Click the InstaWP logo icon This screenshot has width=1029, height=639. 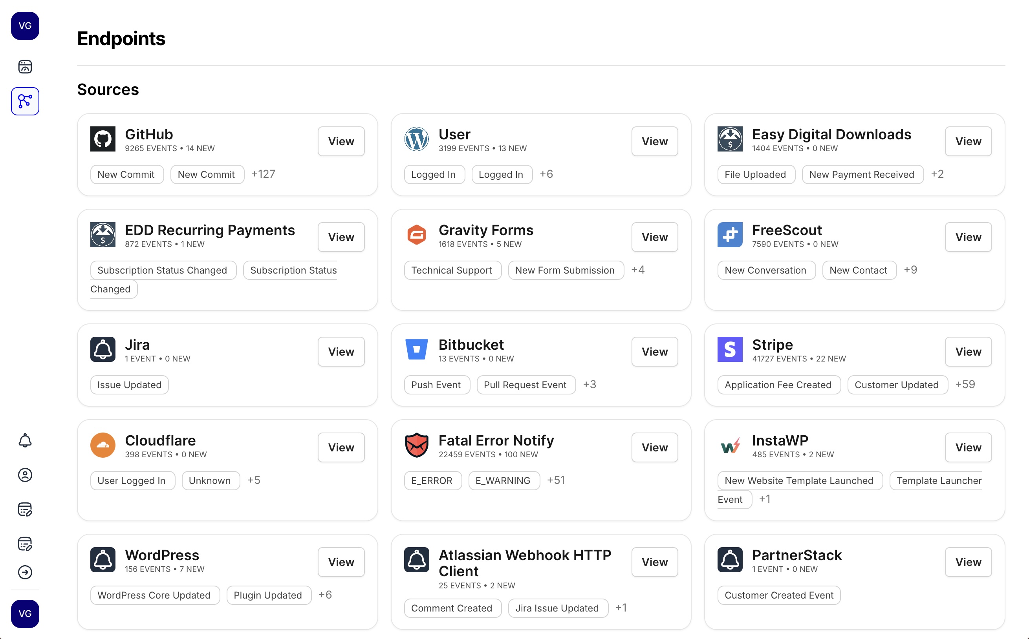[x=730, y=445]
